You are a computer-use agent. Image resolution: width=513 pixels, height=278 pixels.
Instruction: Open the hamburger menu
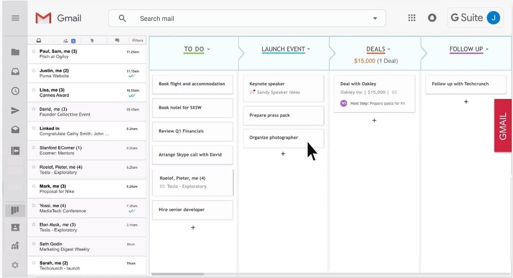(15, 18)
